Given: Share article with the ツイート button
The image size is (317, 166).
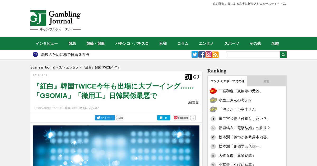Looking at the screenshot, I should tap(105, 118).
